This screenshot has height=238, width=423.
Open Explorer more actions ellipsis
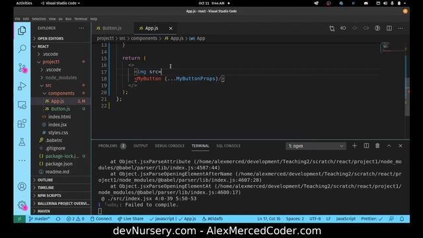coord(81,28)
